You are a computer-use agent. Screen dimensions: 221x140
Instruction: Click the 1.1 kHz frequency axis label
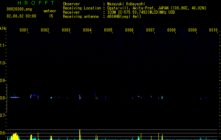3,45
